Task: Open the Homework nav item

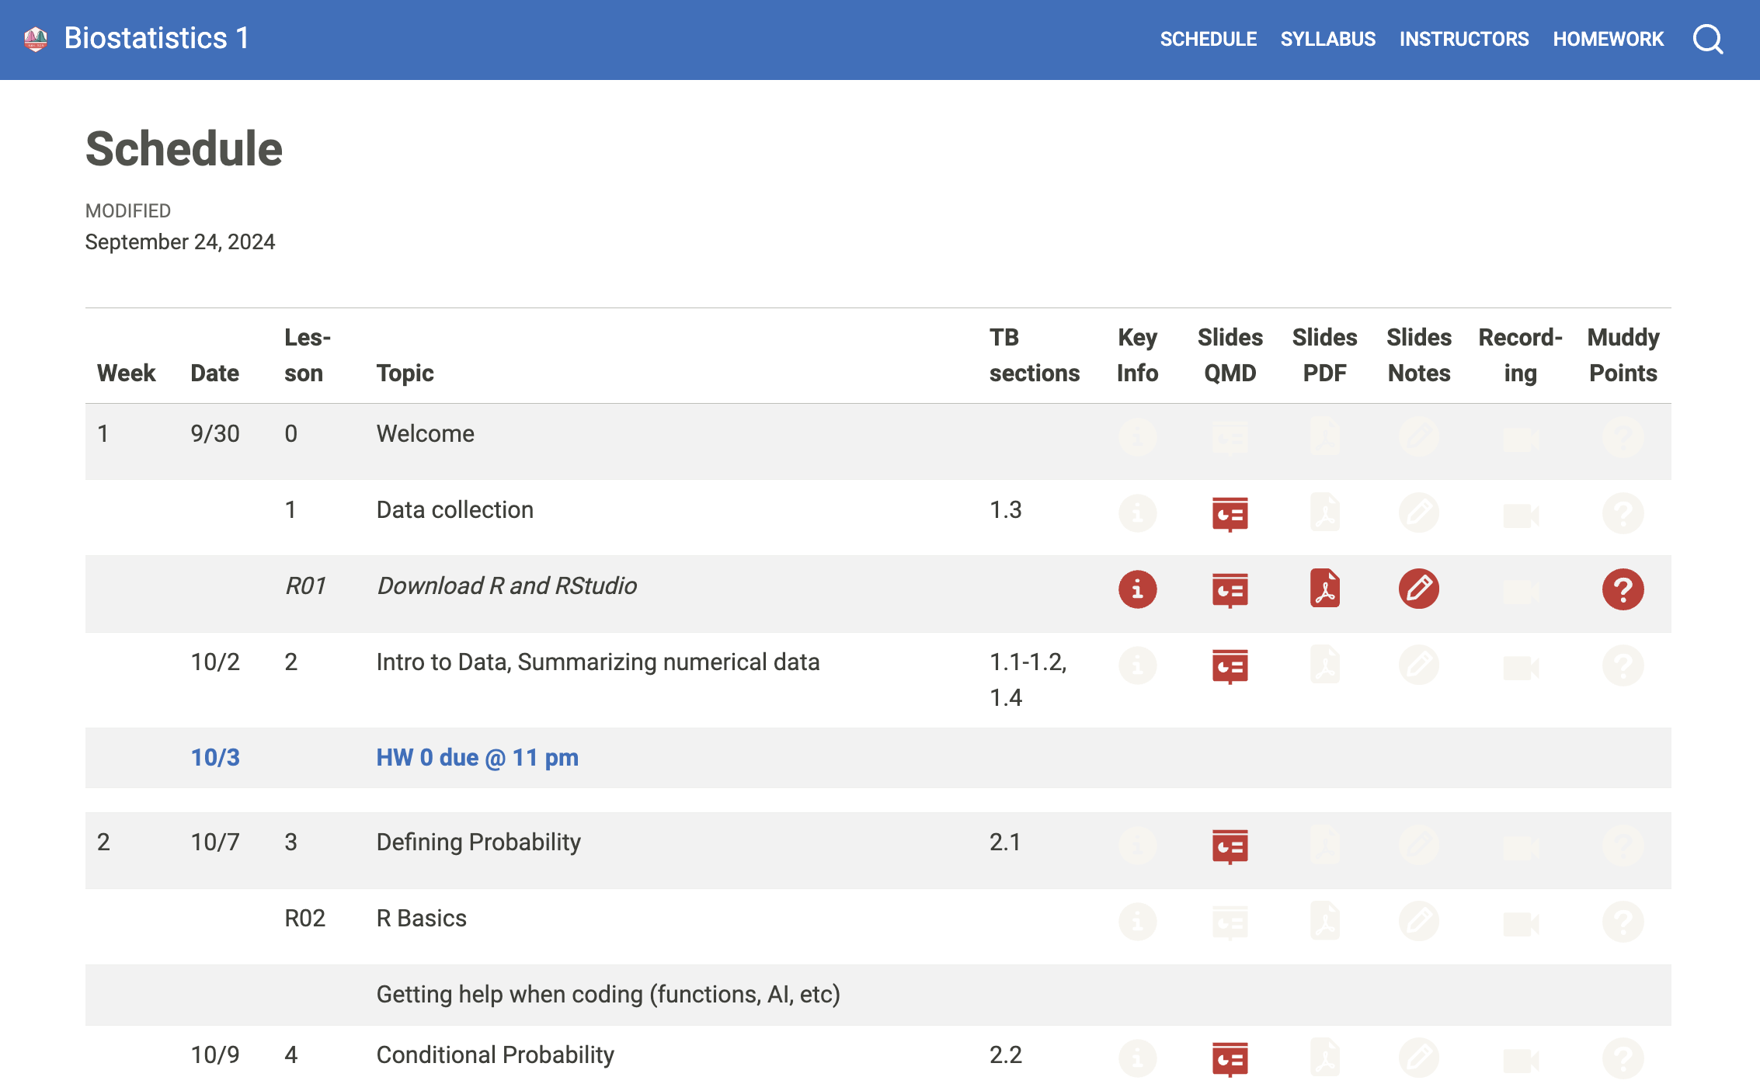Action: coord(1608,39)
